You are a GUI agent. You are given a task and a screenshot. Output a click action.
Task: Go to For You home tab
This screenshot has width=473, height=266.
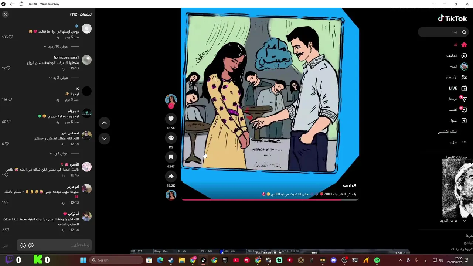460,45
